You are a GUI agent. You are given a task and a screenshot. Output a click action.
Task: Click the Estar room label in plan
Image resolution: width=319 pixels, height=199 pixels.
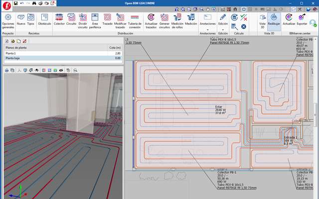(218, 106)
